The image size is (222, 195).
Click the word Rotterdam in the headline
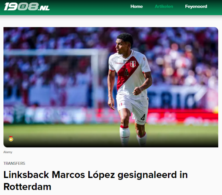coord(27,187)
